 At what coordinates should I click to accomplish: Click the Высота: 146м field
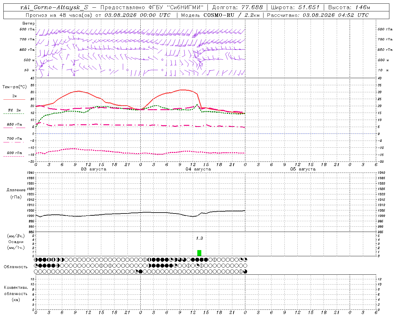[x=349, y=7]
